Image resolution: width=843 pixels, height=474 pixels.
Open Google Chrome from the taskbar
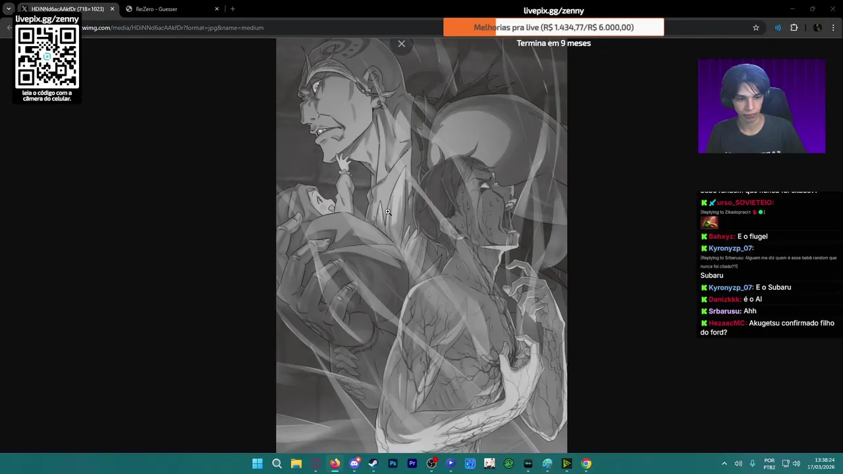click(586, 463)
